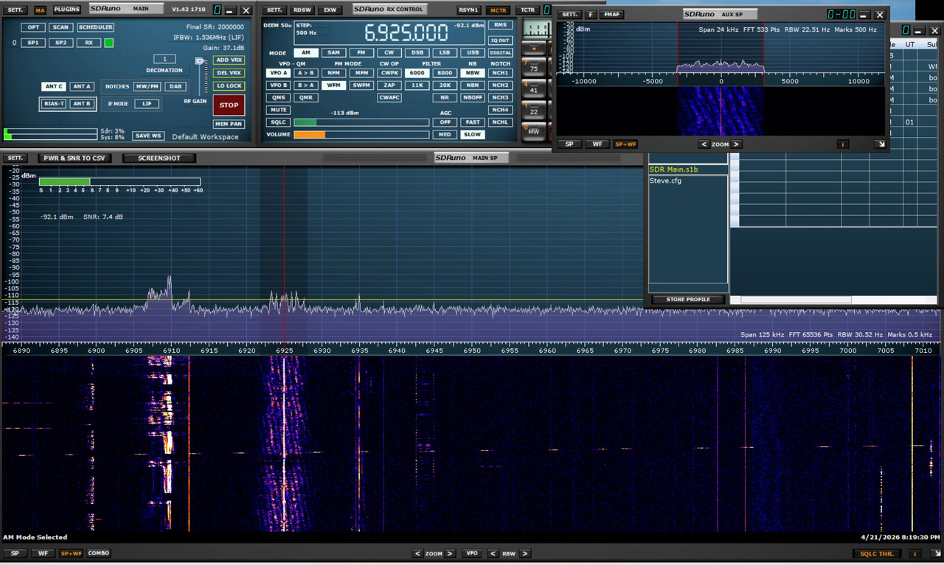
Task: Click the red STOP button
Action: (x=229, y=105)
